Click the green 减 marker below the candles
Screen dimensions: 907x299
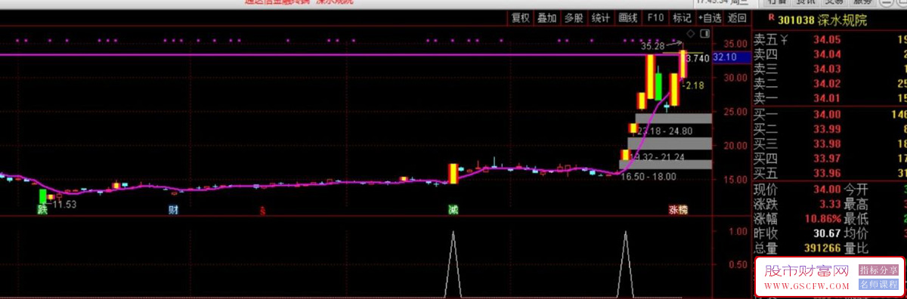[453, 209]
